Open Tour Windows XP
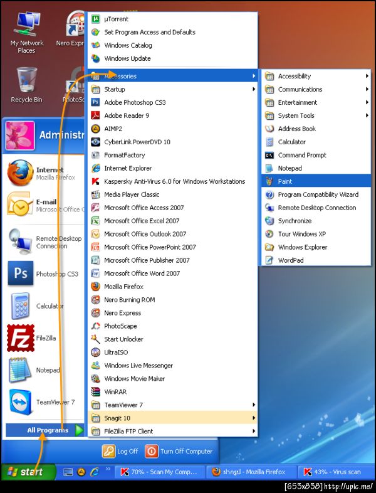This screenshot has height=493, width=376. (316, 234)
